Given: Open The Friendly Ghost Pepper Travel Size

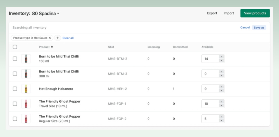Looking at the screenshot, I should [60, 101].
